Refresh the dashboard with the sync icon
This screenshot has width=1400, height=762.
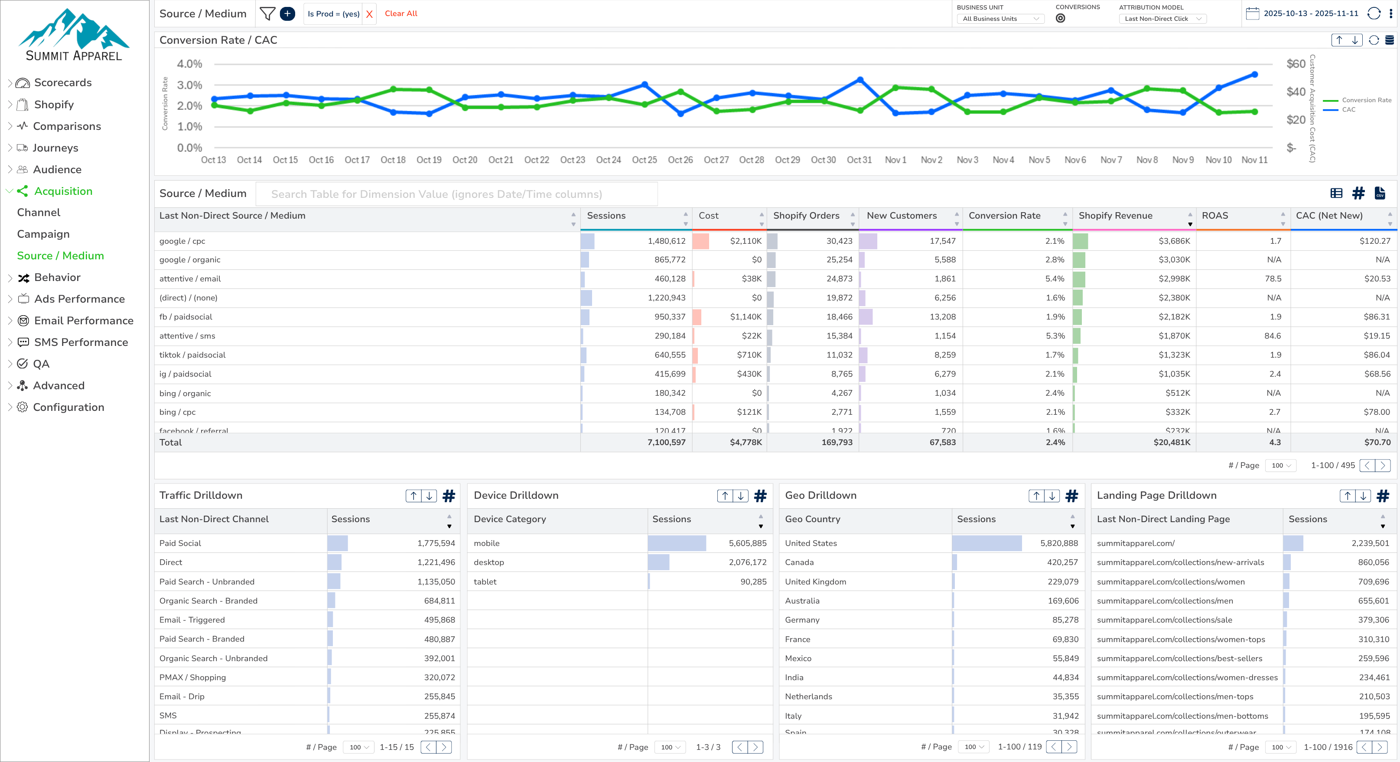coord(1374,13)
